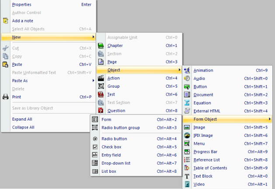275x189 pixels.
Task: Click the Chapter book icon
Action: tap(101, 46)
